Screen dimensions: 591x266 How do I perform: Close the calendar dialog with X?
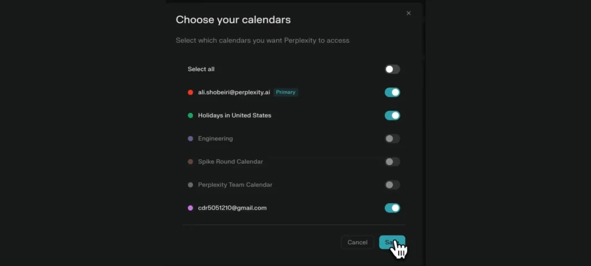coord(409,13)
